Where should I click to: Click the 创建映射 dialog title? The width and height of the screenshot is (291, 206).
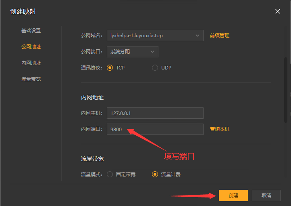[23, 12]
